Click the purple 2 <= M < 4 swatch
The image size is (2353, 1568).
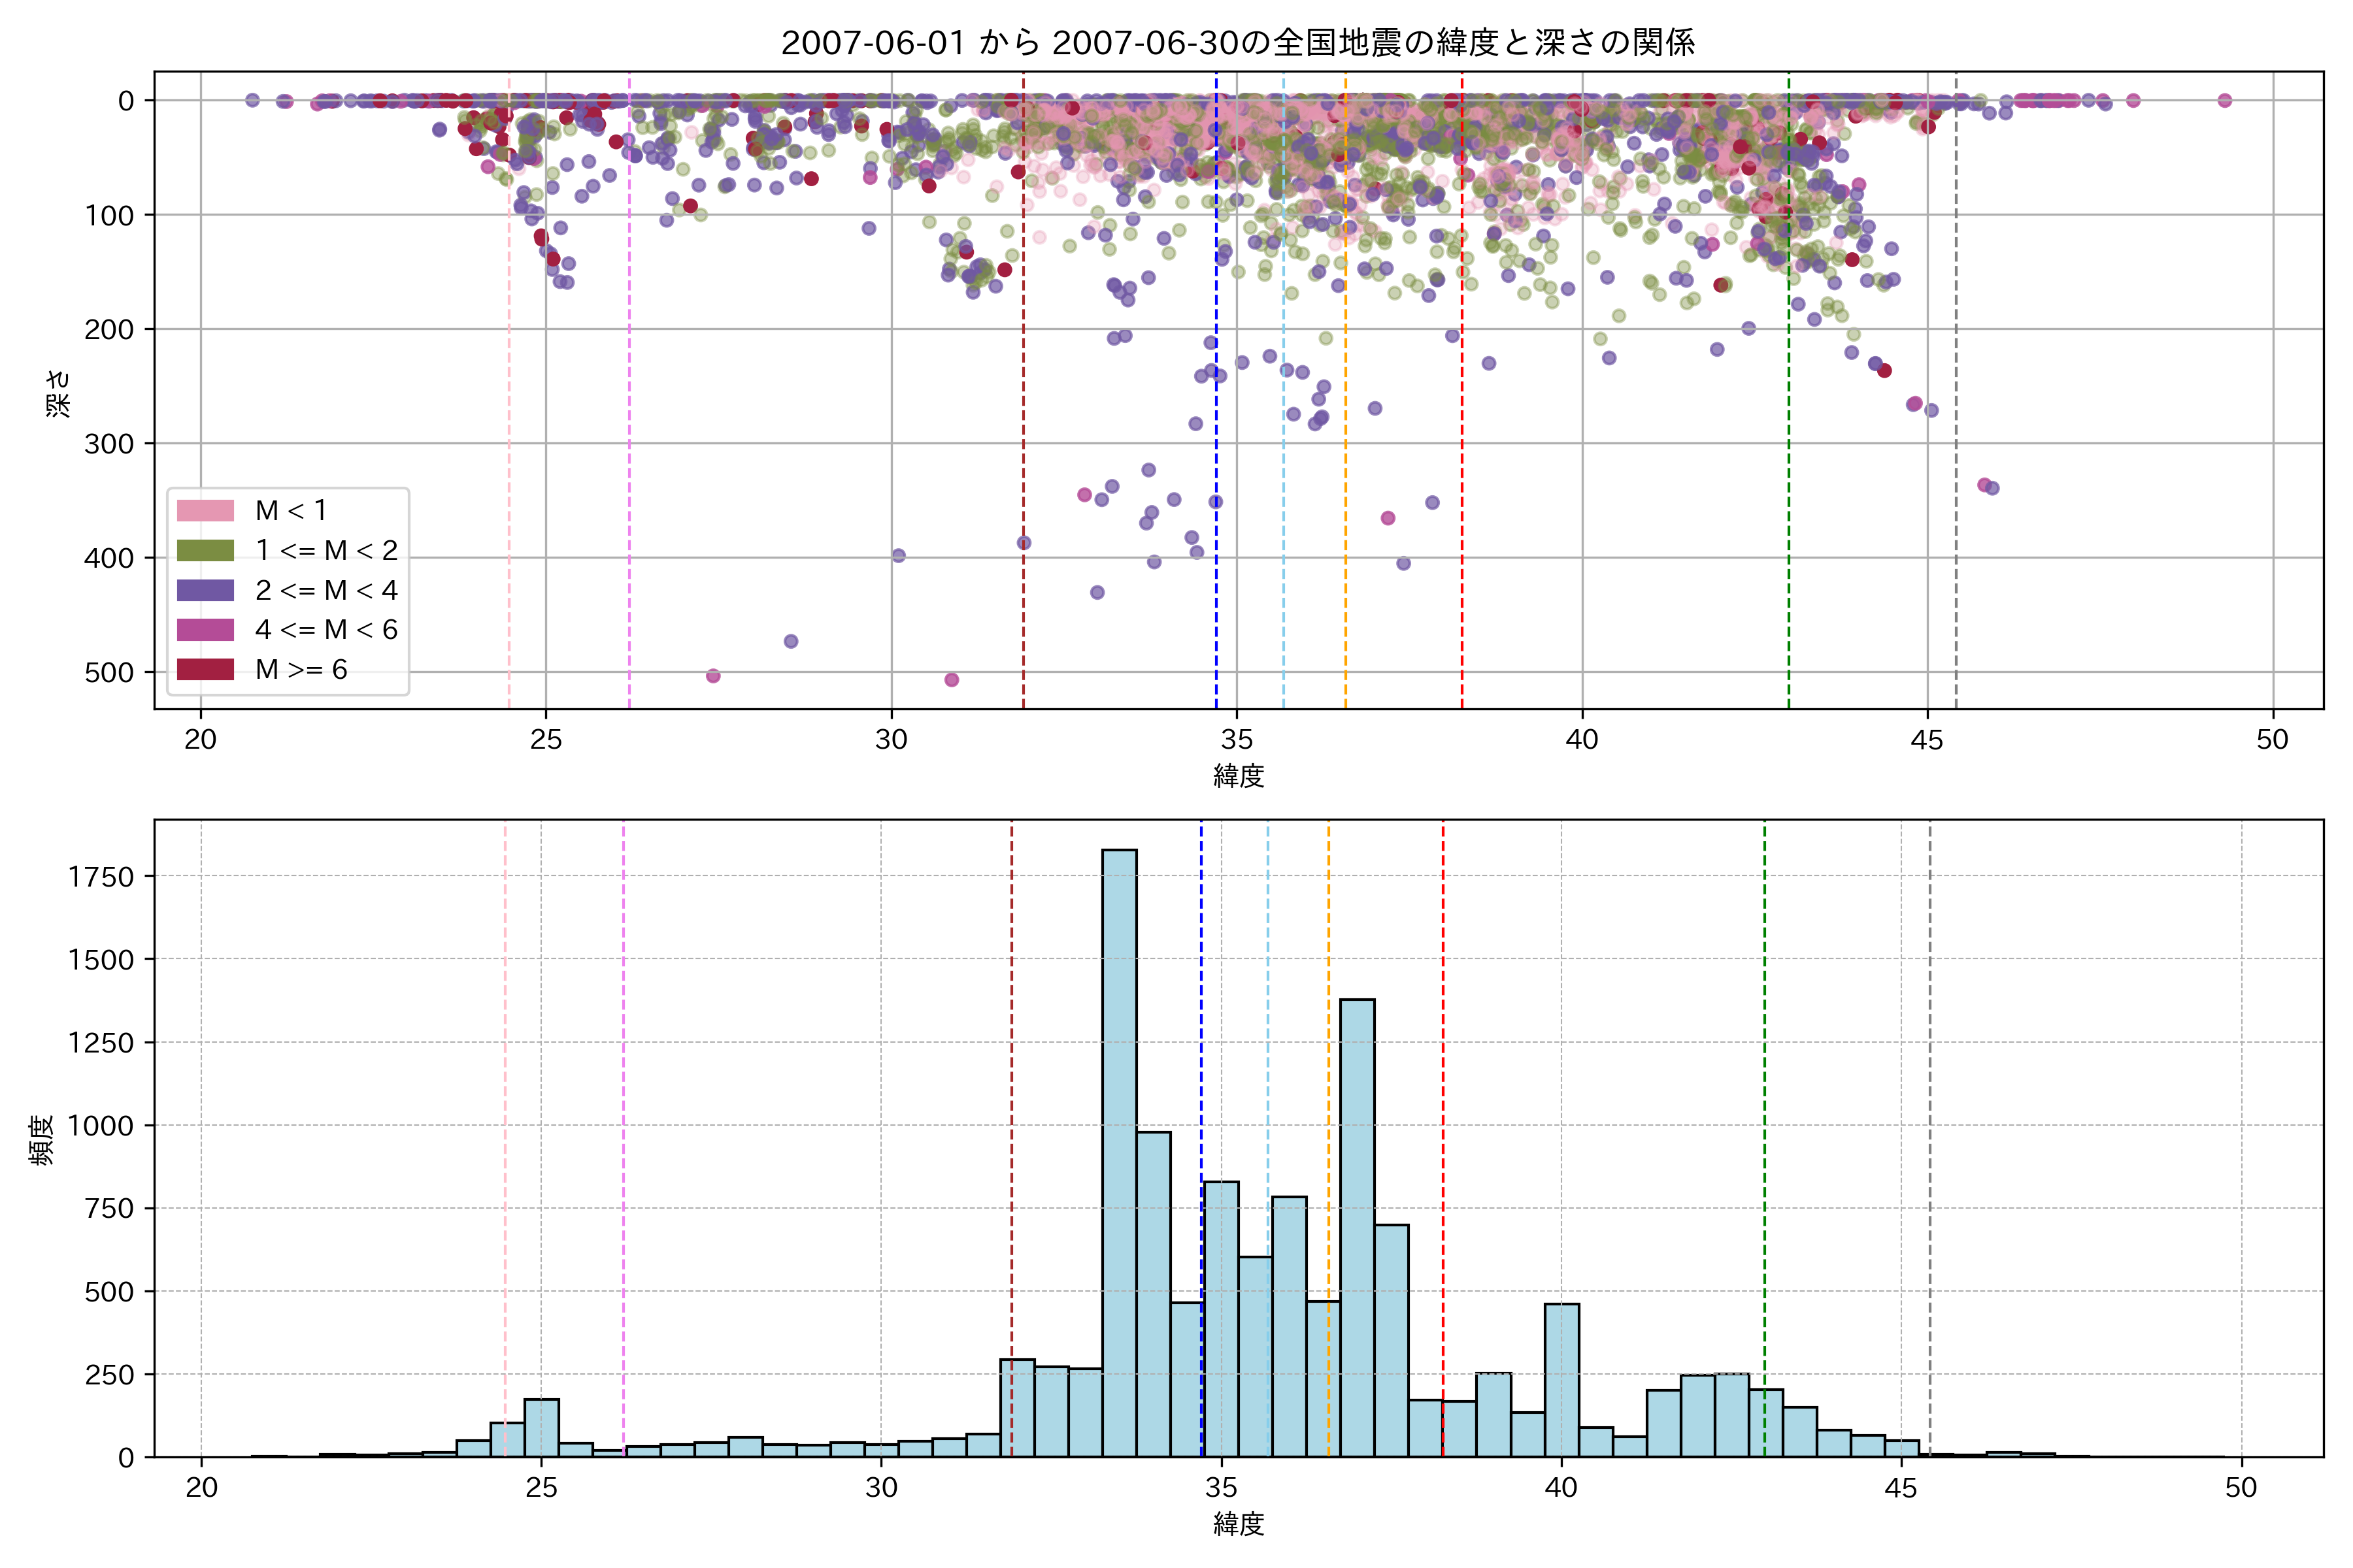click(205, 590)
